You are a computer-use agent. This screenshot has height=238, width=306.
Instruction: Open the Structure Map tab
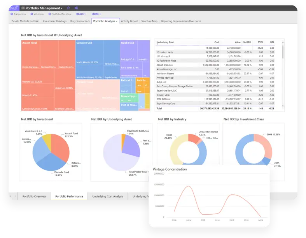149,21
